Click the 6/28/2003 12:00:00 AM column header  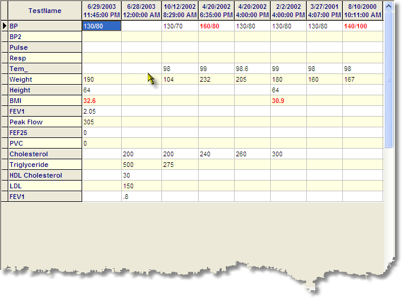pos(141,11)
